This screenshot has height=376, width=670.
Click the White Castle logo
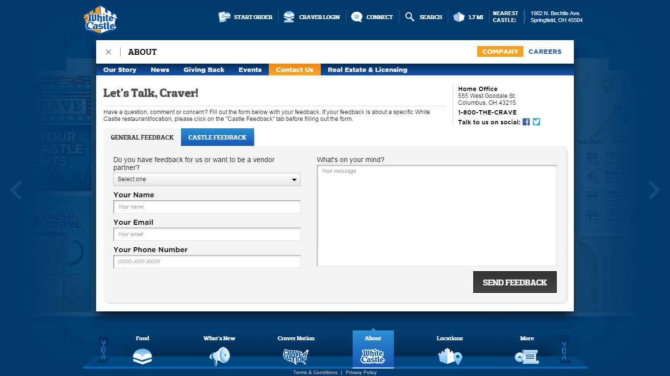coord(101,20)
